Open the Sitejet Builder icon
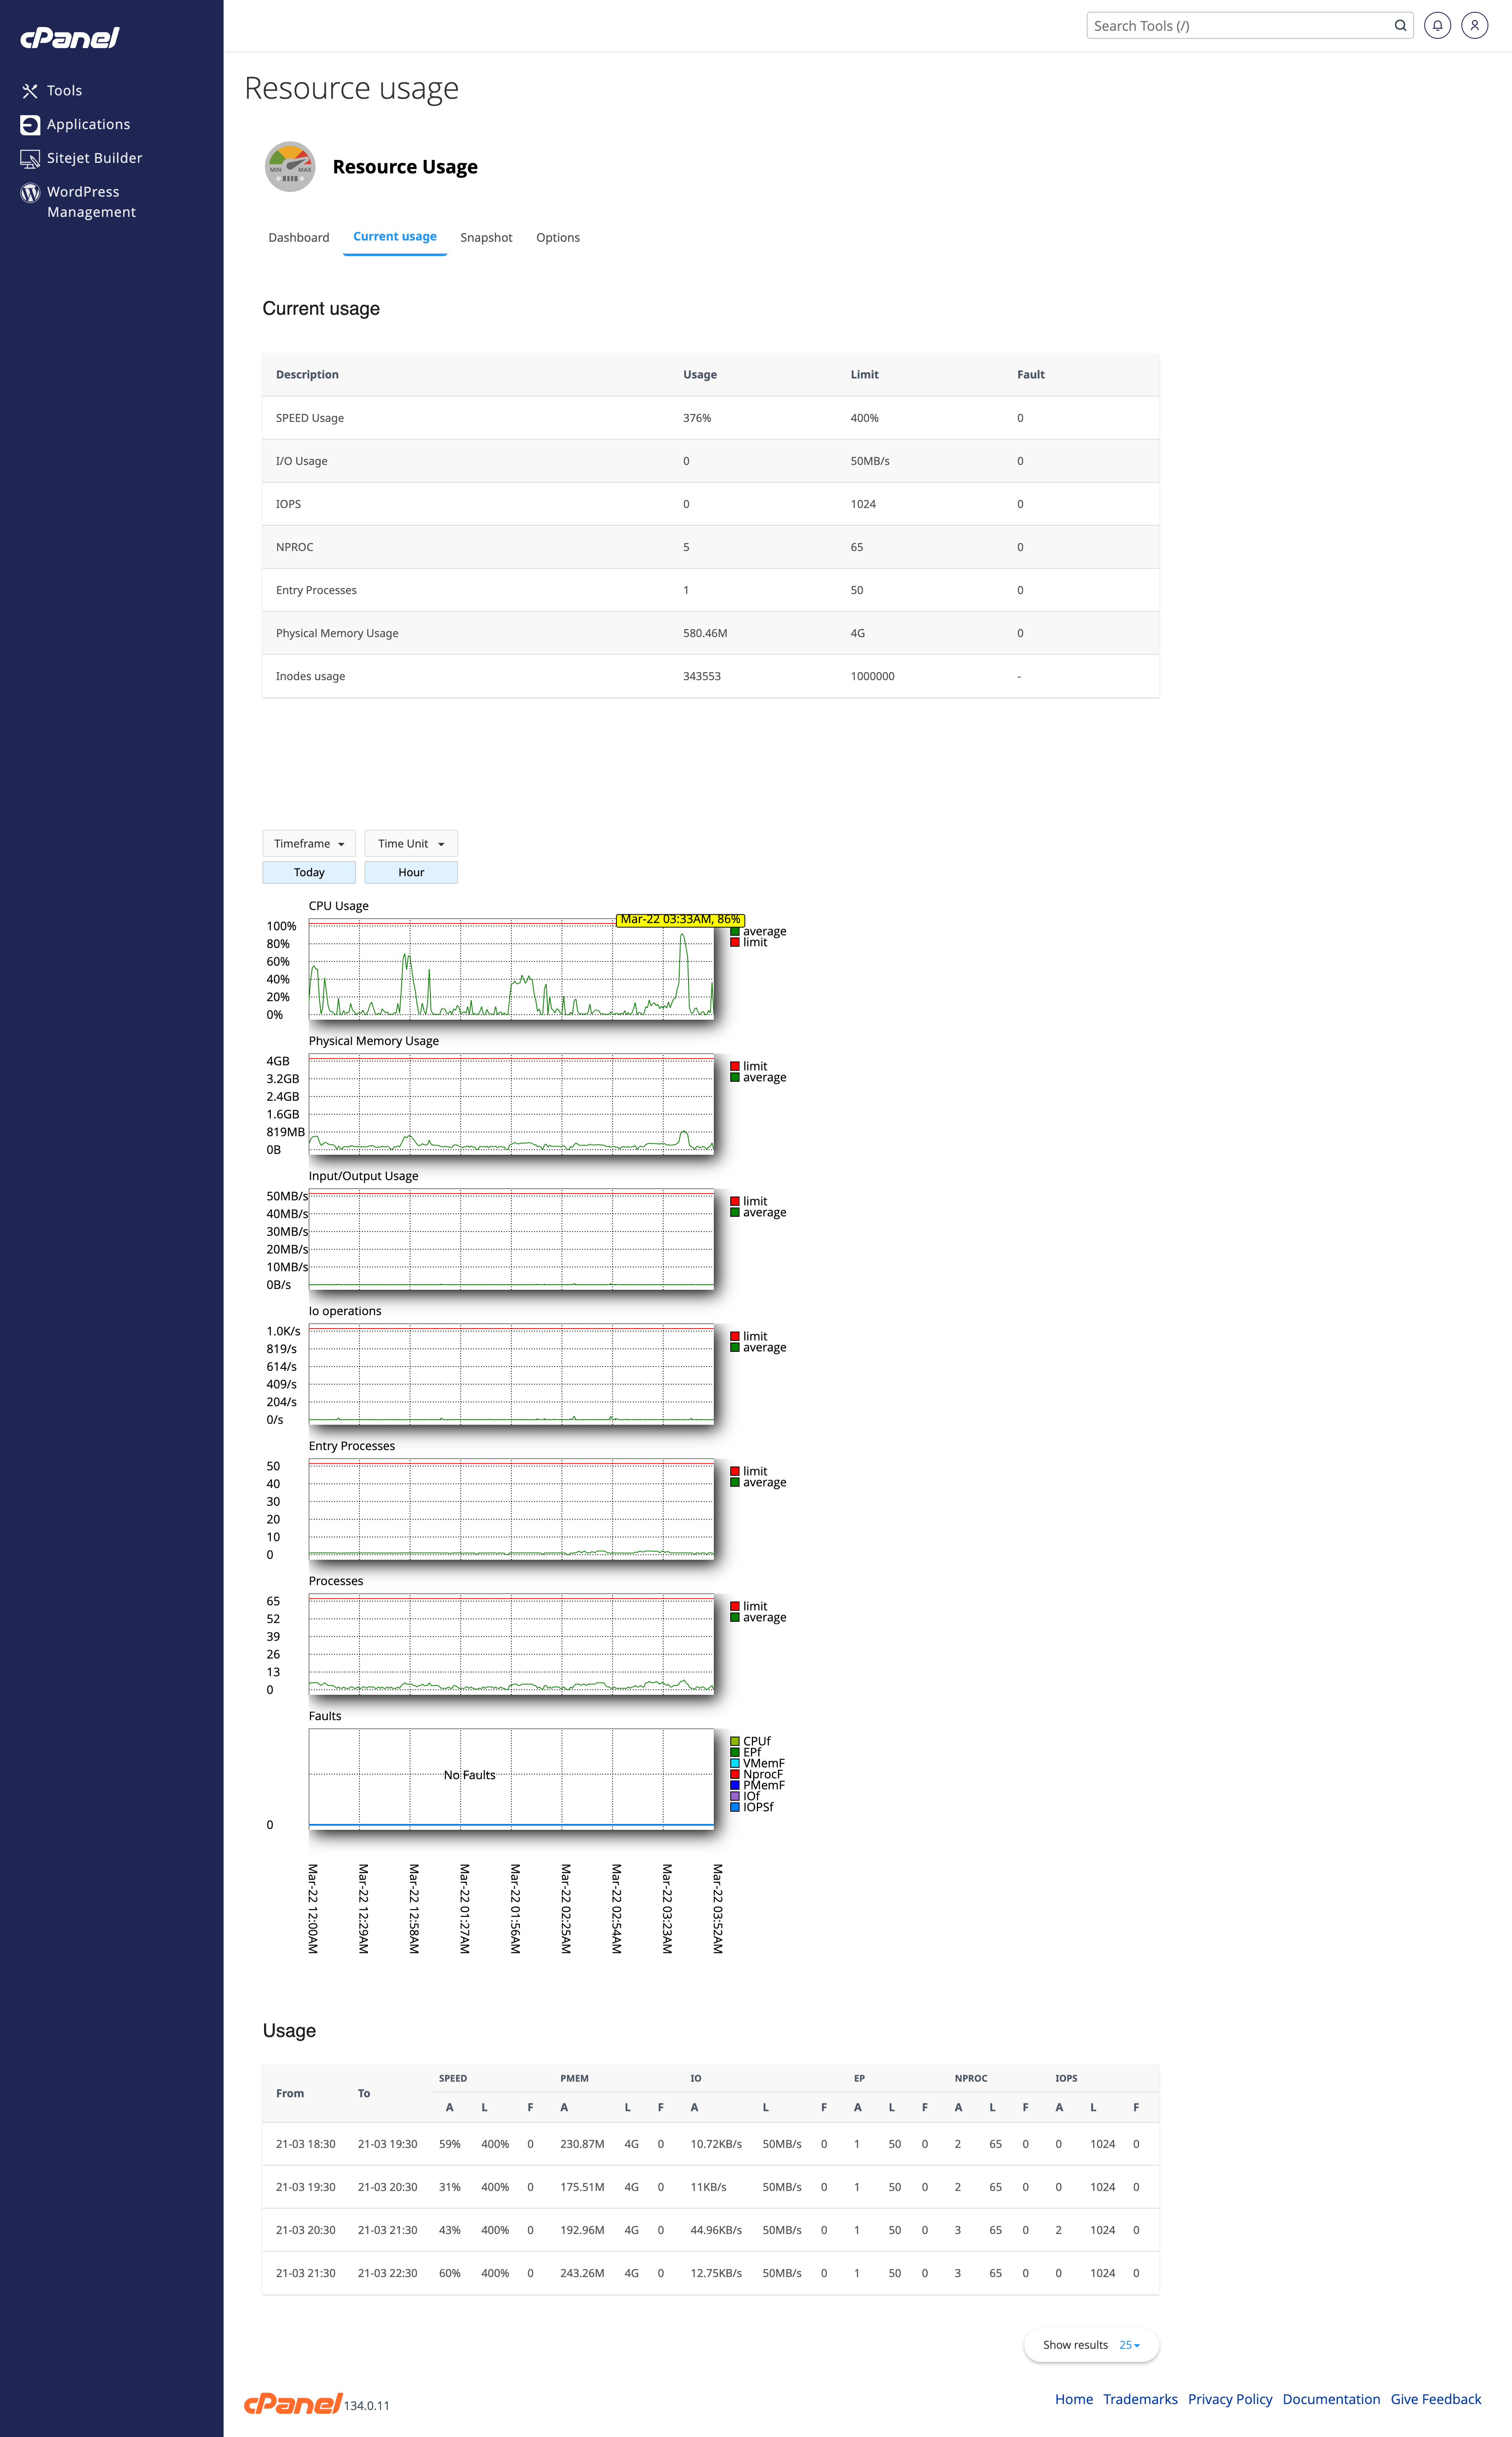Image resolution: width=1512 pixels, height=2437 pixels. (30, 158)
